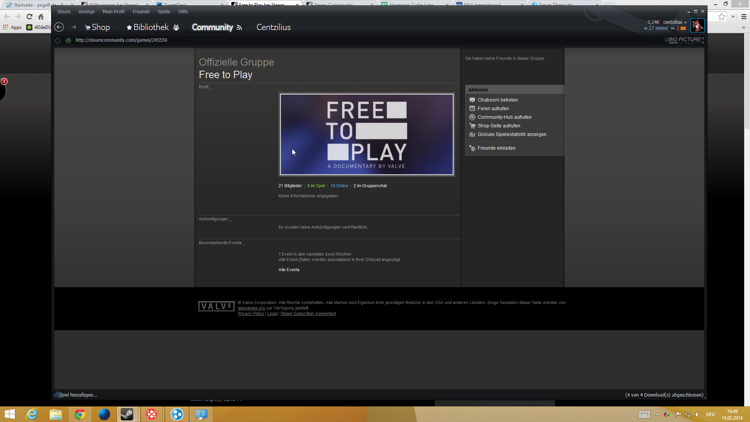Click the user avatar picture

pyautogui.click(x=697, y=25)
